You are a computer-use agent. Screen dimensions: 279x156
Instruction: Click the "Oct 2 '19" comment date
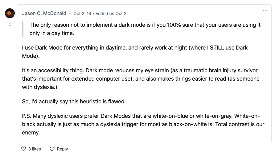coord(82,14)
